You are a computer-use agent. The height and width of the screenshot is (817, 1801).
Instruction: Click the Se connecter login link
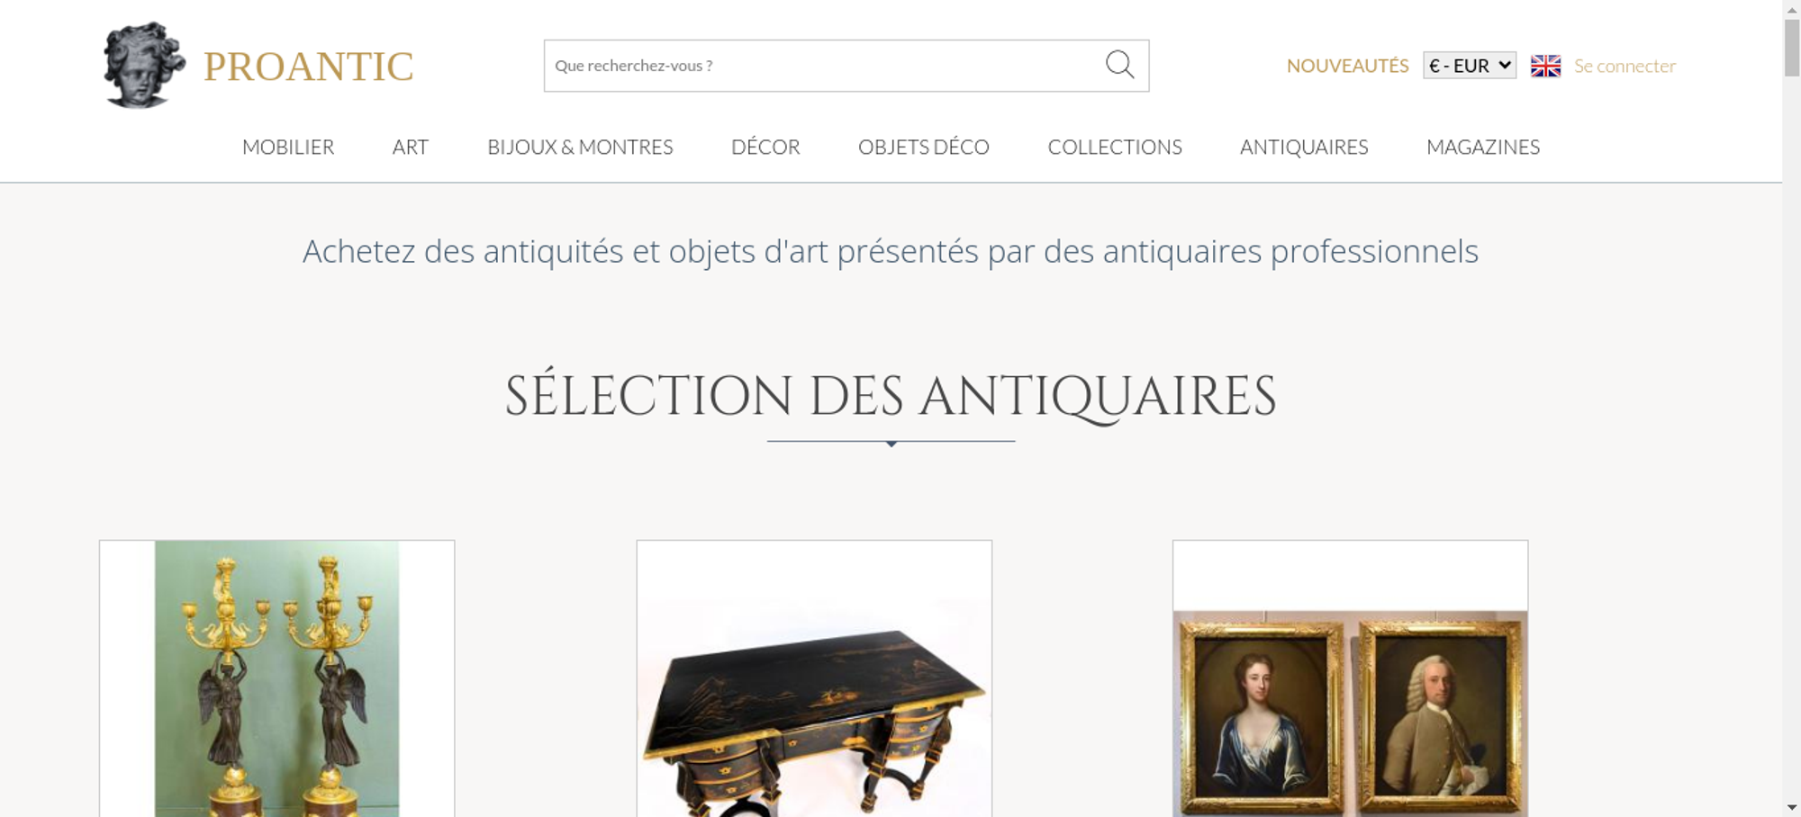click(1625, 66)
